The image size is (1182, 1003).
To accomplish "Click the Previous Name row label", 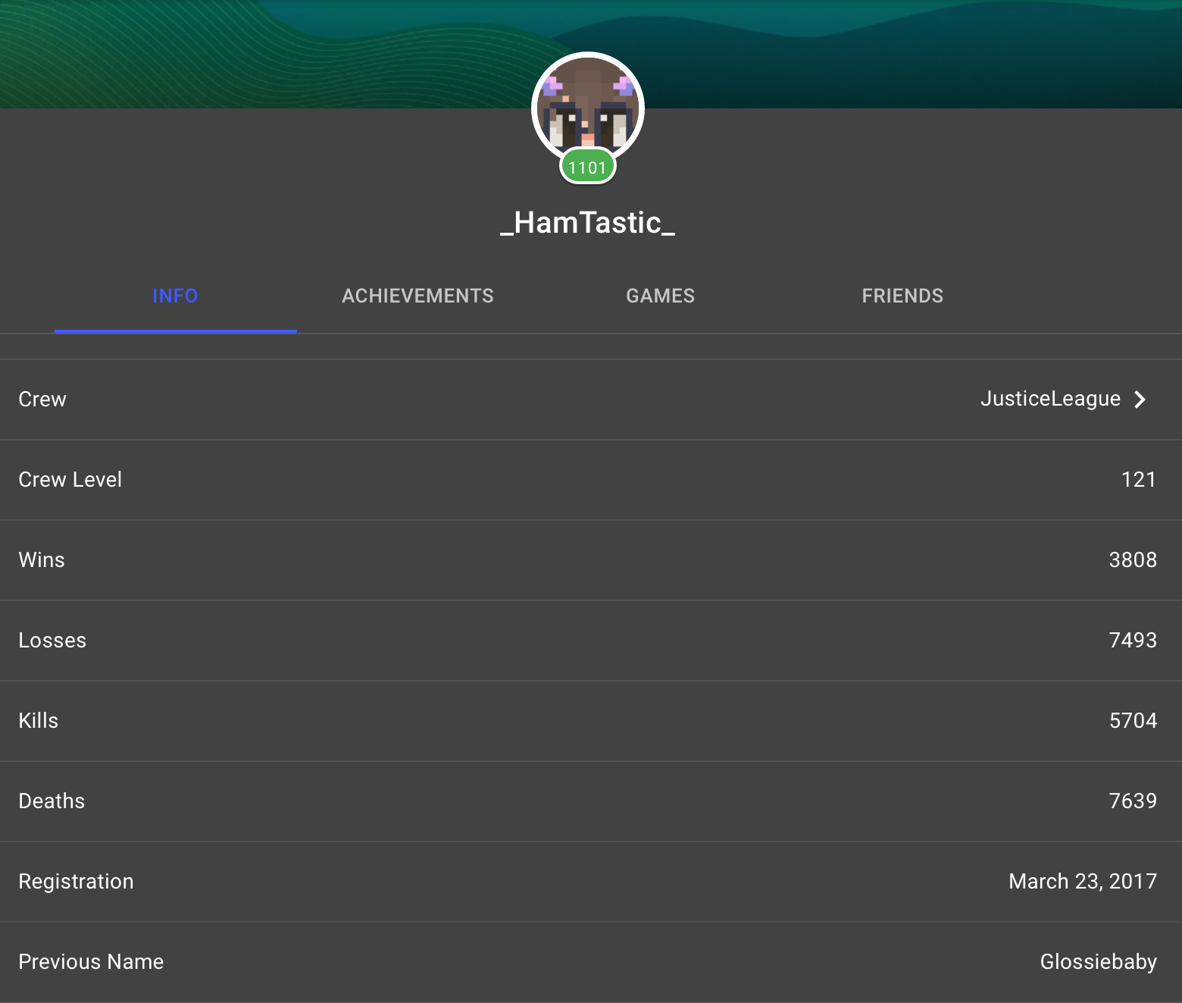I will pos(91,962).
